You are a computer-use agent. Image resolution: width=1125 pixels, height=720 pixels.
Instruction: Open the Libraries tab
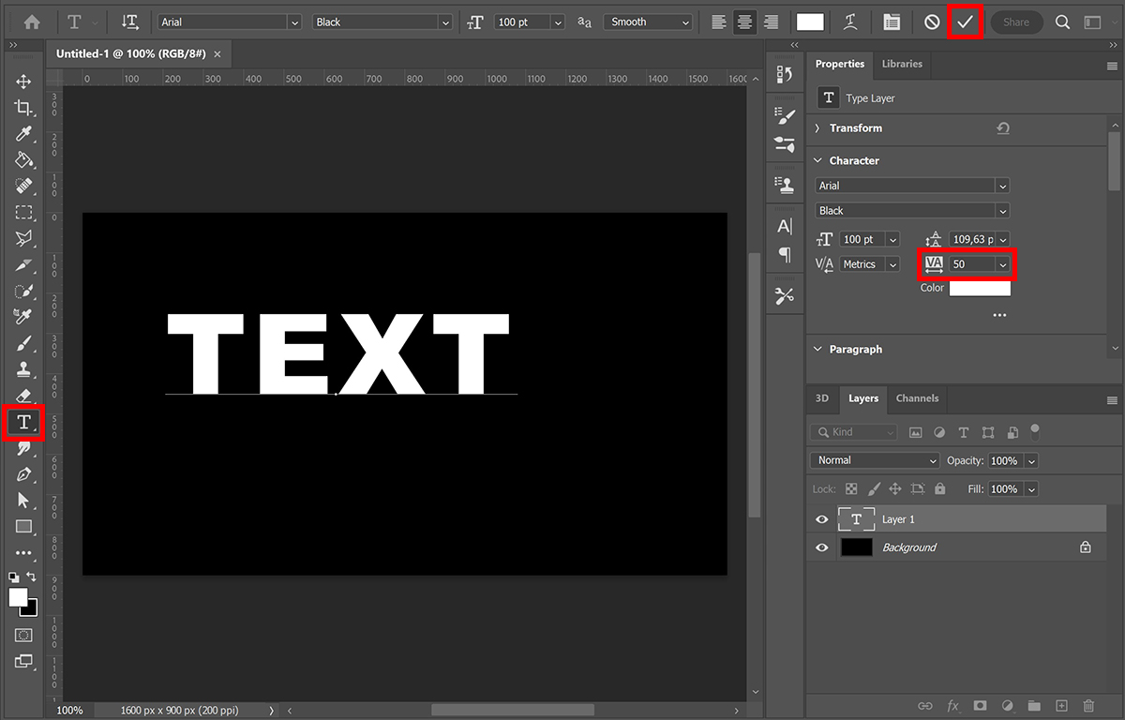click(901, 64)
